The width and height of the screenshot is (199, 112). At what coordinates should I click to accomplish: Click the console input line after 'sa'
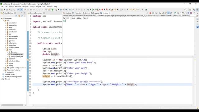(x=66, y=21)
